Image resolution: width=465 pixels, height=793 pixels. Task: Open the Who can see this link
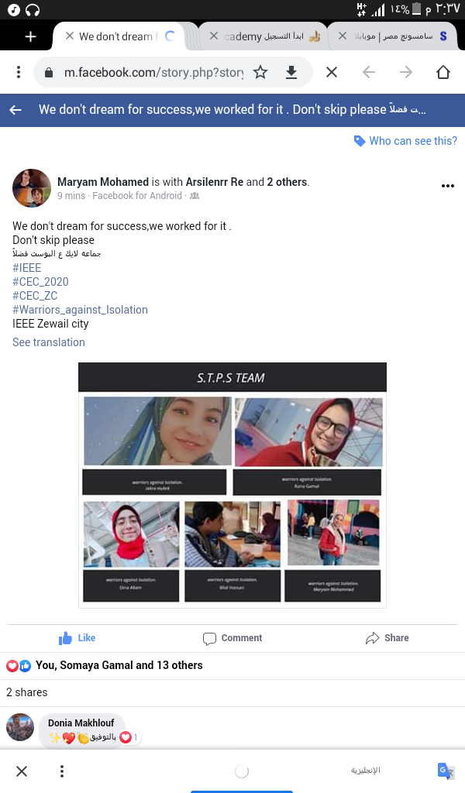(406, 141)
